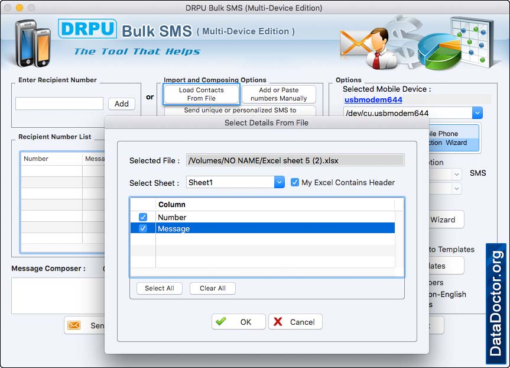Click the Mobile Phone Connection Wizard button
510x368 pixels.
(x=453, y=138)
